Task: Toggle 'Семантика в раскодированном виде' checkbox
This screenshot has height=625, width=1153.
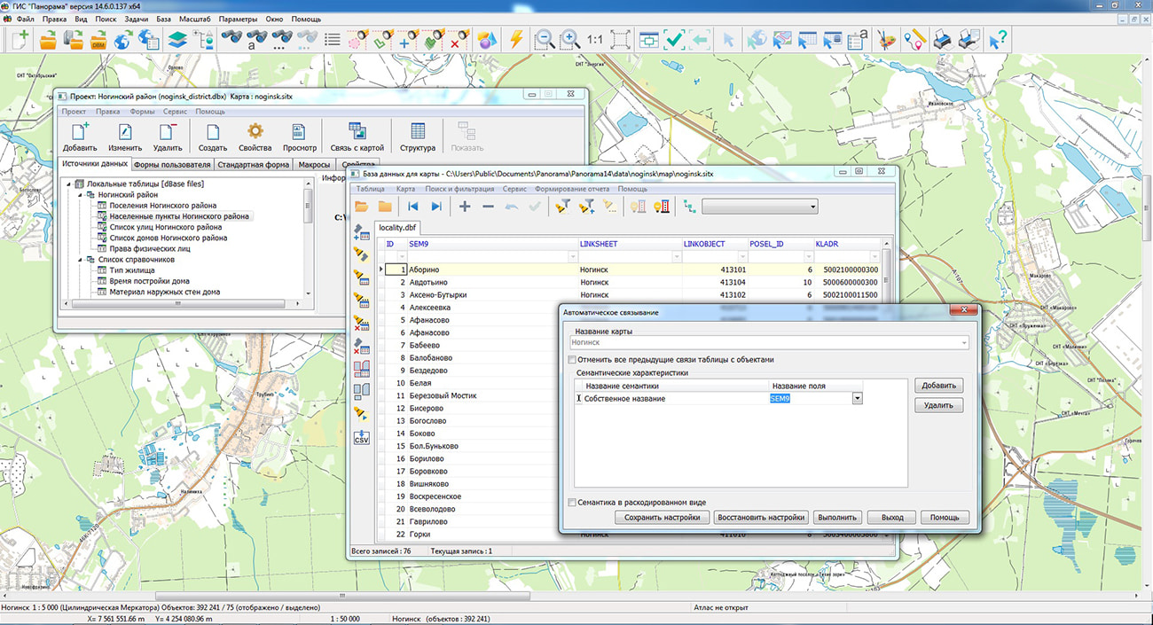Action: (572, 503)
